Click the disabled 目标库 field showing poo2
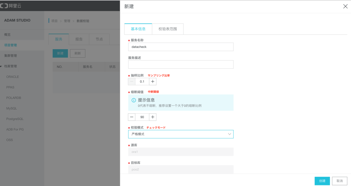This screenshot has width=351, height=186. (x=181, y=169)
